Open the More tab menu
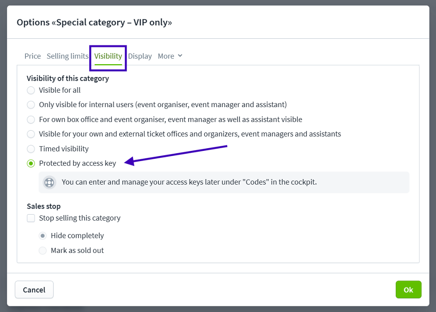Screen dimensions: 436x312 (170, 56)
